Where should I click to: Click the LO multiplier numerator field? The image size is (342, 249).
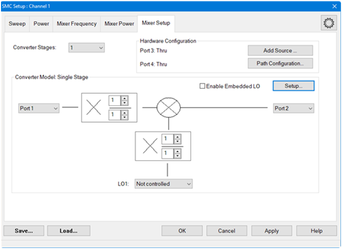point(168,139)
